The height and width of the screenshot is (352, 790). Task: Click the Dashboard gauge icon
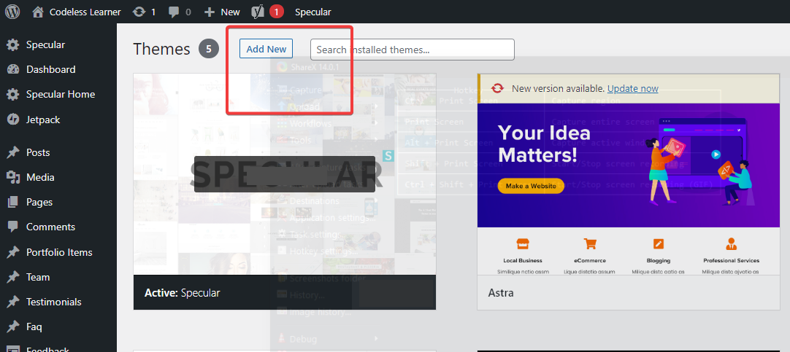[13, 70]
